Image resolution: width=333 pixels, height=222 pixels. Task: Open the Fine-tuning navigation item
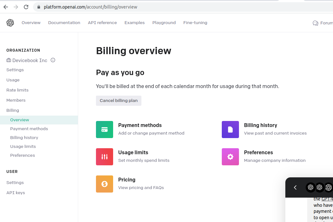[x=195, y=22]
